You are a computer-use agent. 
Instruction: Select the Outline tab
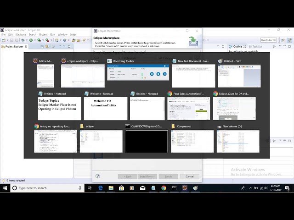237,47
